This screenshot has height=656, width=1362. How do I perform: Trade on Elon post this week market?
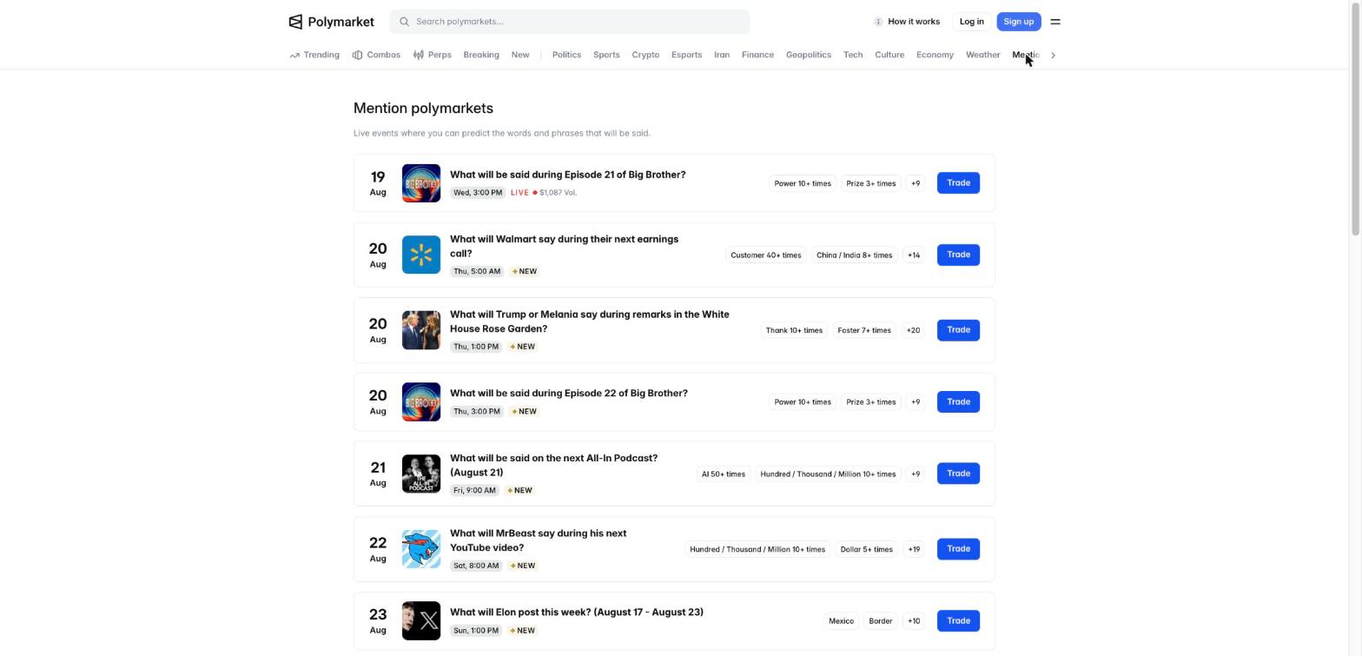click(958, 621)
